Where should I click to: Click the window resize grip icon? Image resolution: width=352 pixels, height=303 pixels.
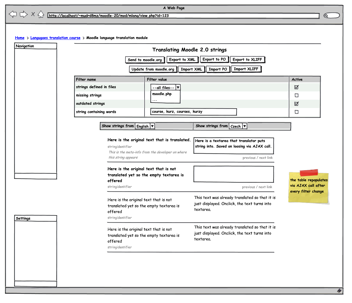339,291
